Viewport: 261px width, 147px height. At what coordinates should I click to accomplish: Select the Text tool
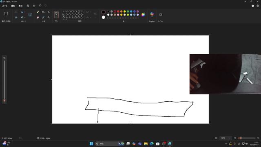coord(49,12)
